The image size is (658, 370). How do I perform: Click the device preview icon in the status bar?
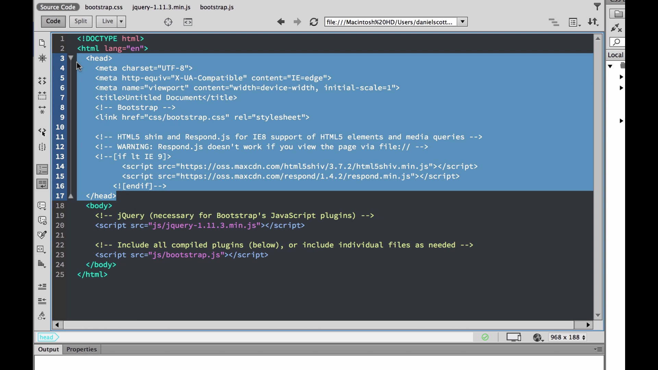coord(514,337)
